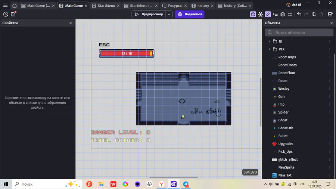Screen dimensions: 336x189
Task: Select the Imp object
Action: coord(281,104)
